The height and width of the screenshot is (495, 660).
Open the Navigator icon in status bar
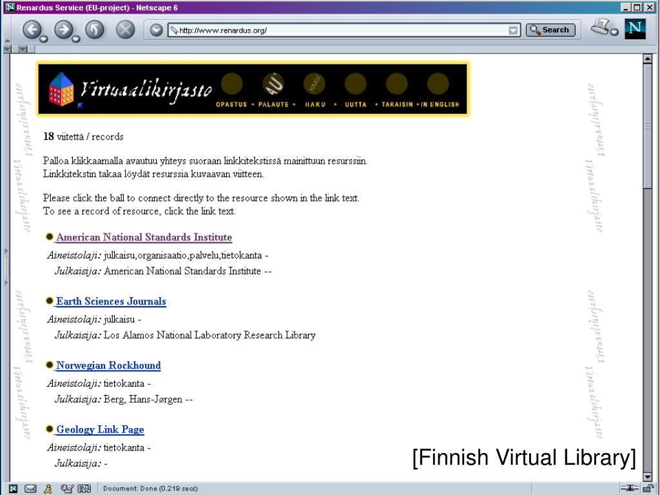(13, 489)
